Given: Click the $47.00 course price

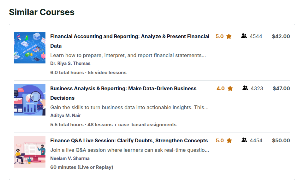Looking at the screenshot, I should pos(281,88).
